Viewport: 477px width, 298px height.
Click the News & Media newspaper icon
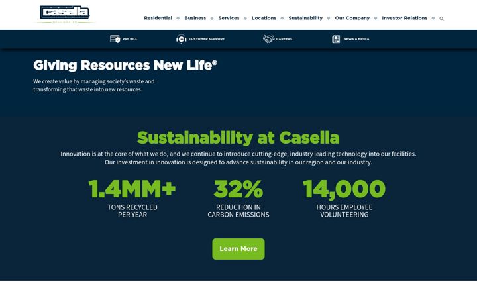pos(336,39)
